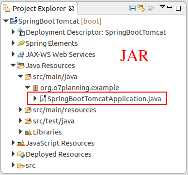Click the Collapse All toolbar icon
The width and height of the screenshot is (188, 175).
pyautogui.click(x=132, y=8)
